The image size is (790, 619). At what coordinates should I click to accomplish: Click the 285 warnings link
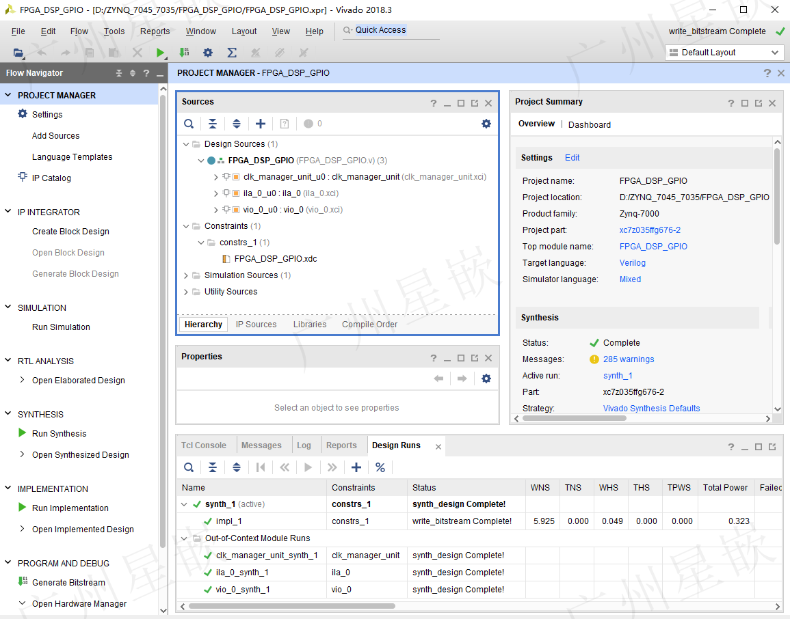[x=629, y=359]
